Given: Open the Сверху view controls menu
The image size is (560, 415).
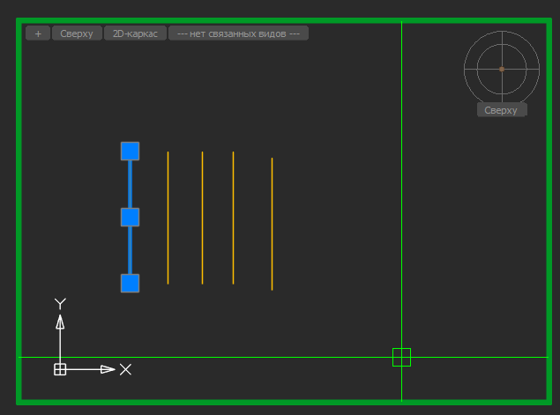Looking at the screenshot, I should pos(77,33).
